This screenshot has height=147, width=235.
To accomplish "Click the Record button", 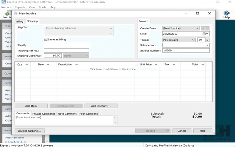I will (x=151, y=131).
